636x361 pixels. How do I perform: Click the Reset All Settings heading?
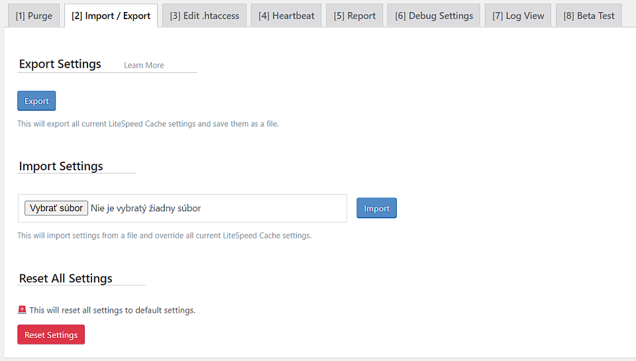click(x=66, y=279)
